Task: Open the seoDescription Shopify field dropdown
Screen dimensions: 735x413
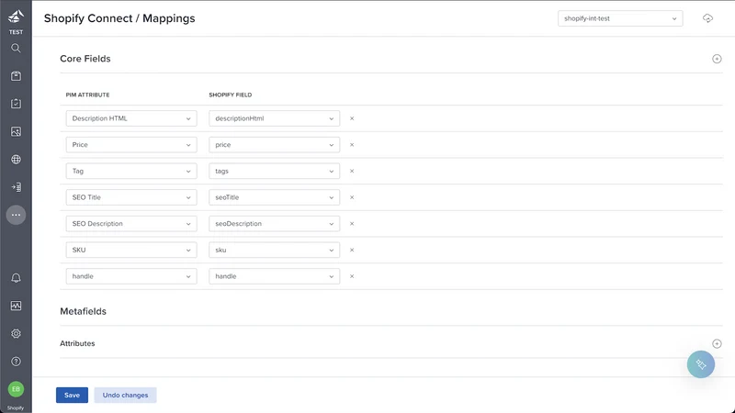Action: 274,224
